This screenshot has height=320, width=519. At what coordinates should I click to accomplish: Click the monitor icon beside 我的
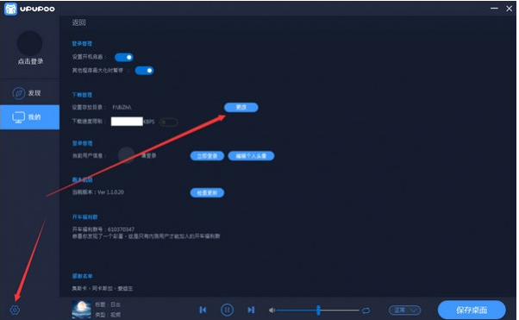click(x=19, y=117)
